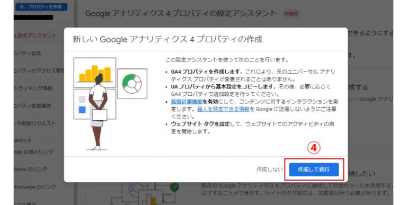Open Ad Exchange のリンク sidebar item
The height and width of the screenshot is (205, 407).
(x=35, y=186)
